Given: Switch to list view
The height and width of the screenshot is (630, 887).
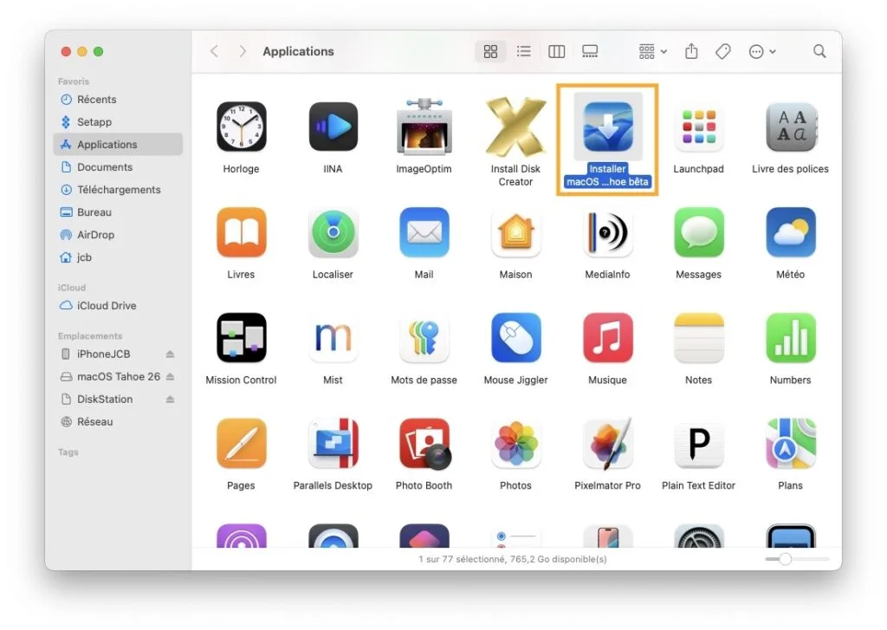Looking at the screenshot, I should [523, 51].
